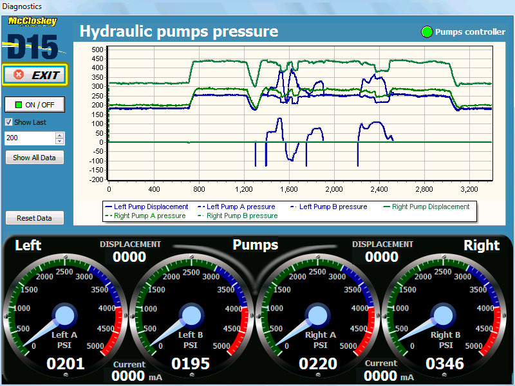This screenshot has height=386, width=515.
Task: Click Right Pump B pressure legend entry
Action: [240, 216]
